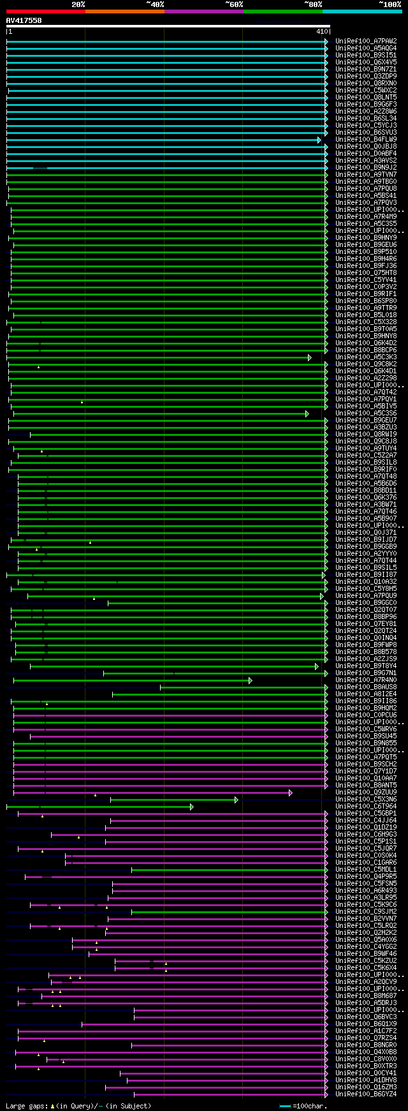The image size is (408, 1111).
Task: Click the red 20% legend color segment
Action: pos(46,11)
